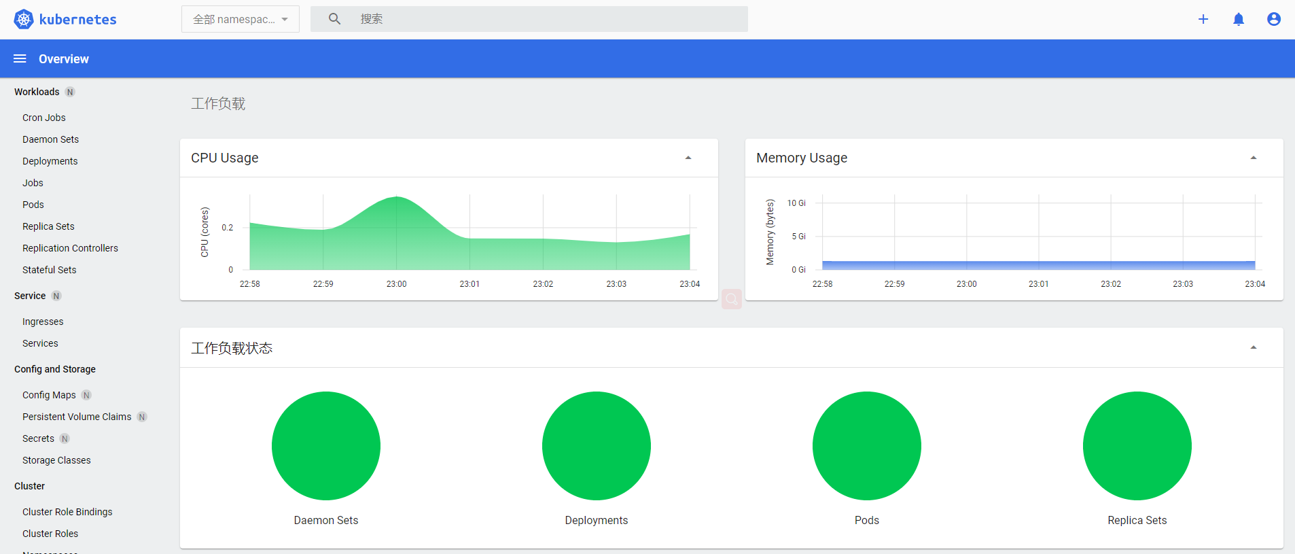Image resolution: width=1295 pixels, height=554 pixels.
Task: Click the 工作负载 section heading
Action: pyautogui.click(x=218, y=103)
